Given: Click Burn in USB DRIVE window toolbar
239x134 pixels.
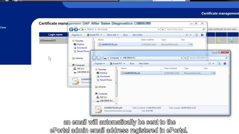Looking at the screenshot, I should (x=132, y=64).
